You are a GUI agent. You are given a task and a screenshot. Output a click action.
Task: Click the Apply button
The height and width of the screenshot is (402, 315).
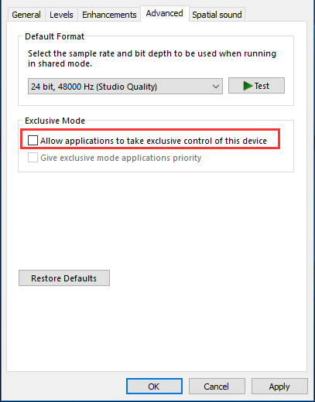point(279,387)
